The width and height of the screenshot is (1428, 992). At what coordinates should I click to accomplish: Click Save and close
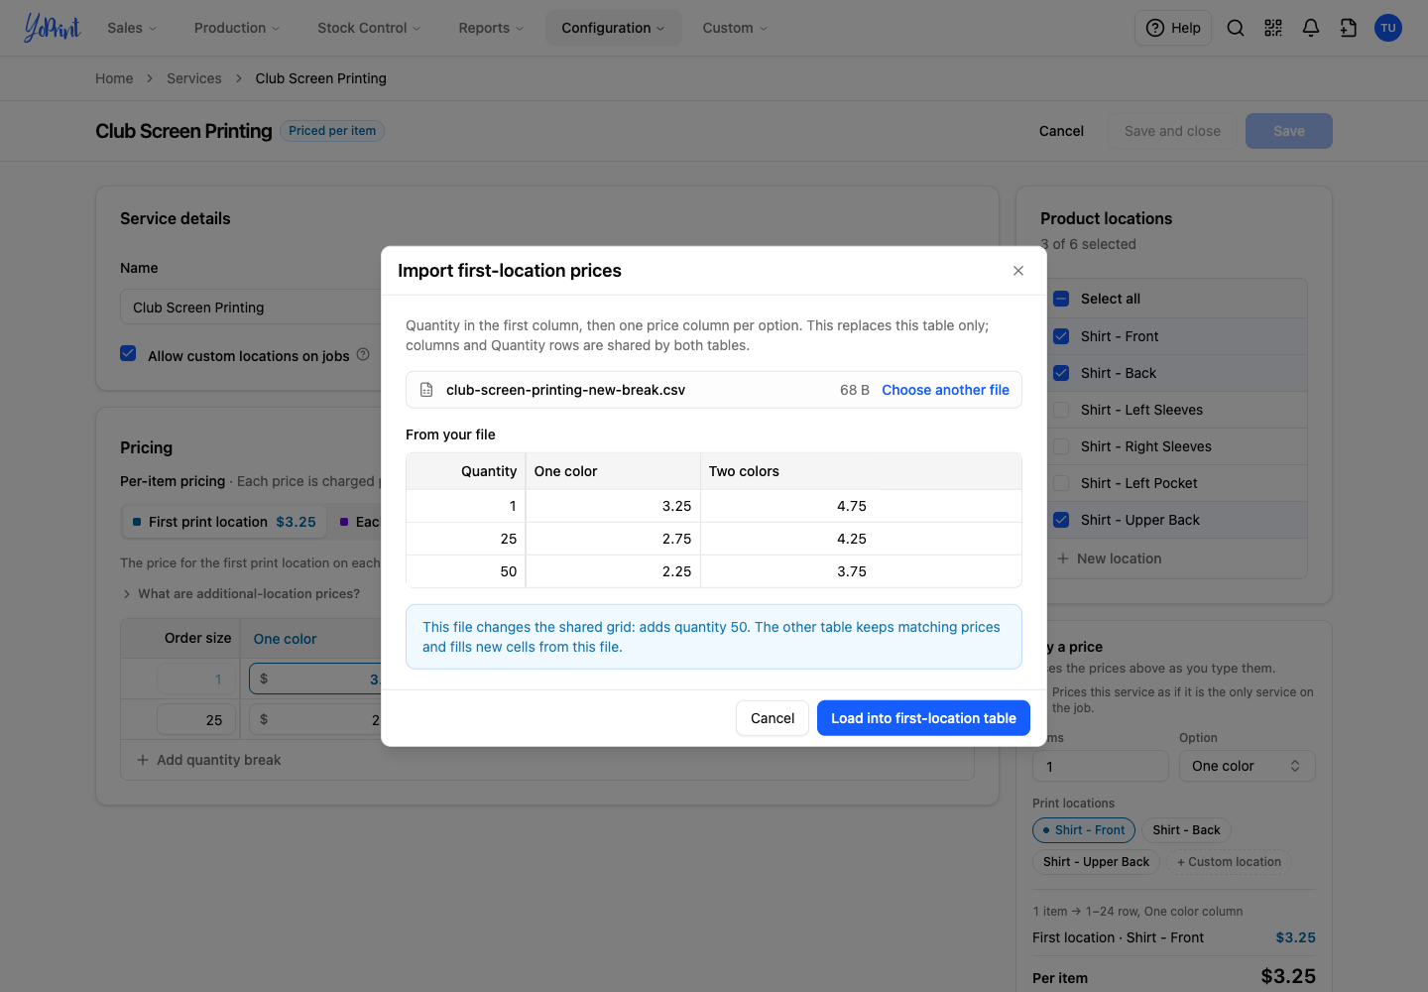coord(1172,131)
